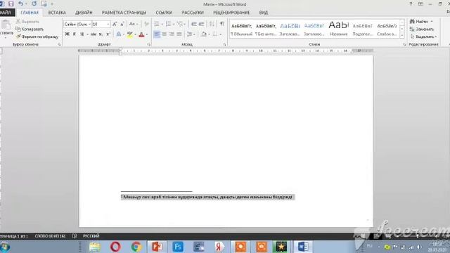
Task: Increase paragraph indent
Action: 201,24
